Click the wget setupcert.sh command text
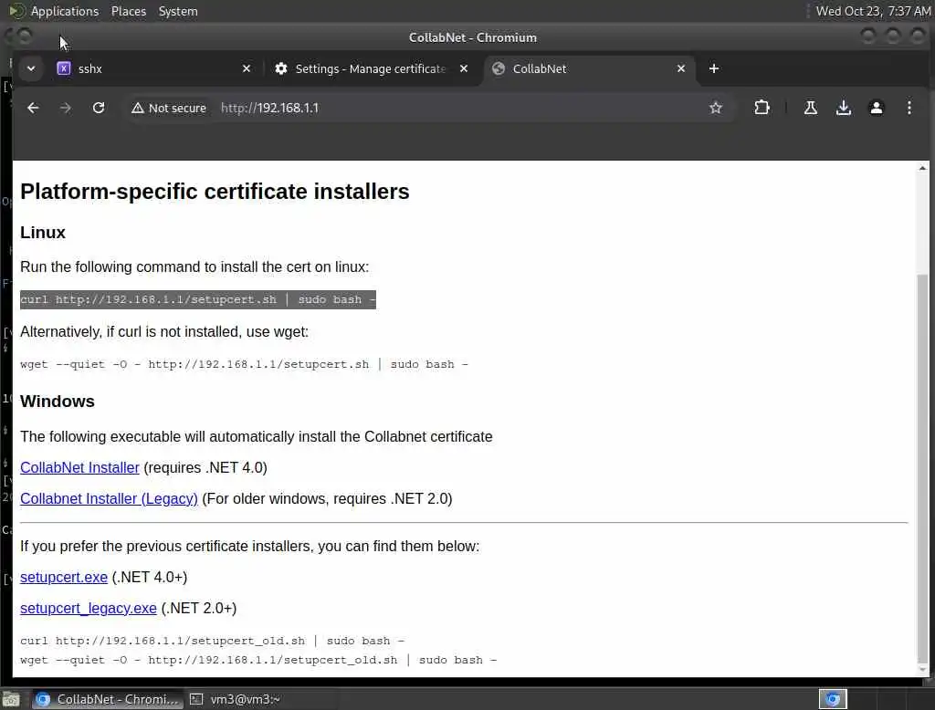The image size is (935, 710). point(244,364)
